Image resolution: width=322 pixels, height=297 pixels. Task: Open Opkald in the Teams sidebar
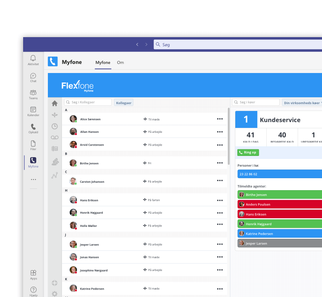(33, 129)
